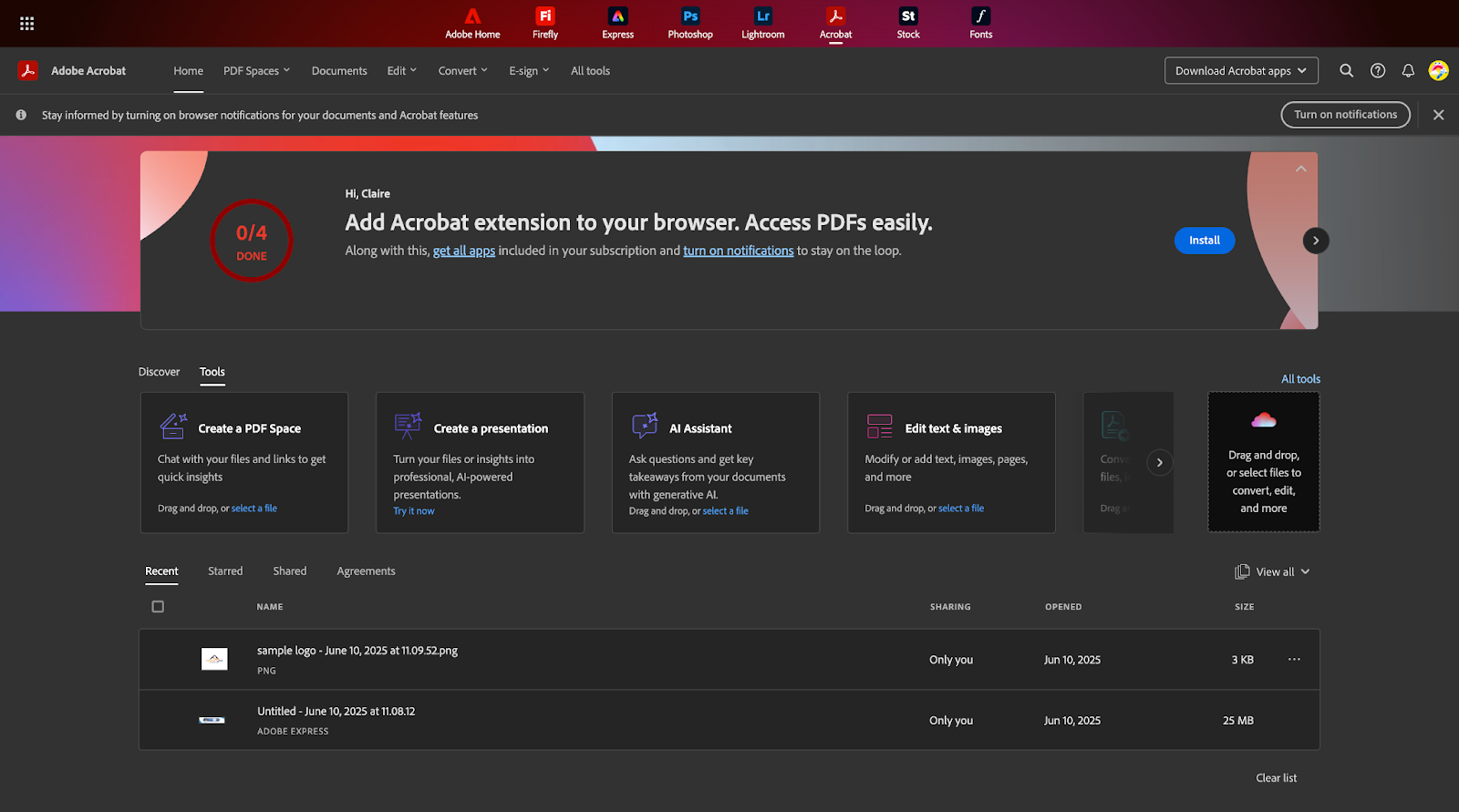Click Clear list link
This screenshot has height=812, width=1459.
[1276, 778]
